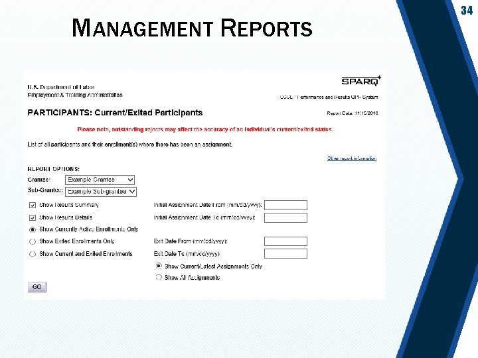The width and height of the screenshot is (478, 358).
Task: Click the Exit Date To field
Action: [285, 253]
